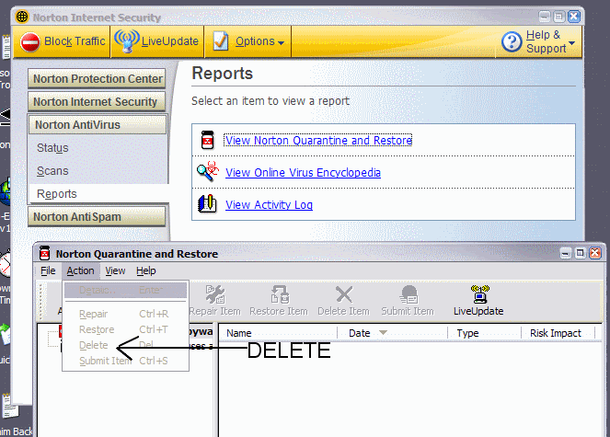Click the Norton Internet Security sidebar button
The width and height of the screenshot is (610, 437).
[x=97, y=101]
